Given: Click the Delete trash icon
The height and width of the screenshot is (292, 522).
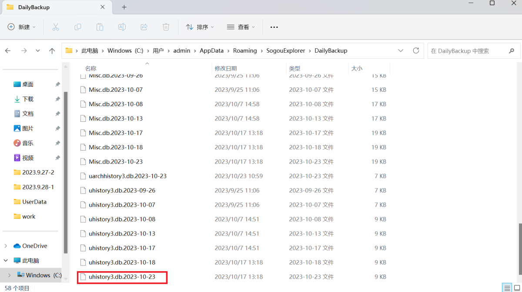Looking at the screenshot, I should 166,27.
